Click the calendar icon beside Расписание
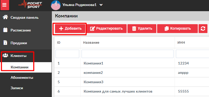This screenshot has height=97, width=209. pyautogui.click(x=5, y=30)
